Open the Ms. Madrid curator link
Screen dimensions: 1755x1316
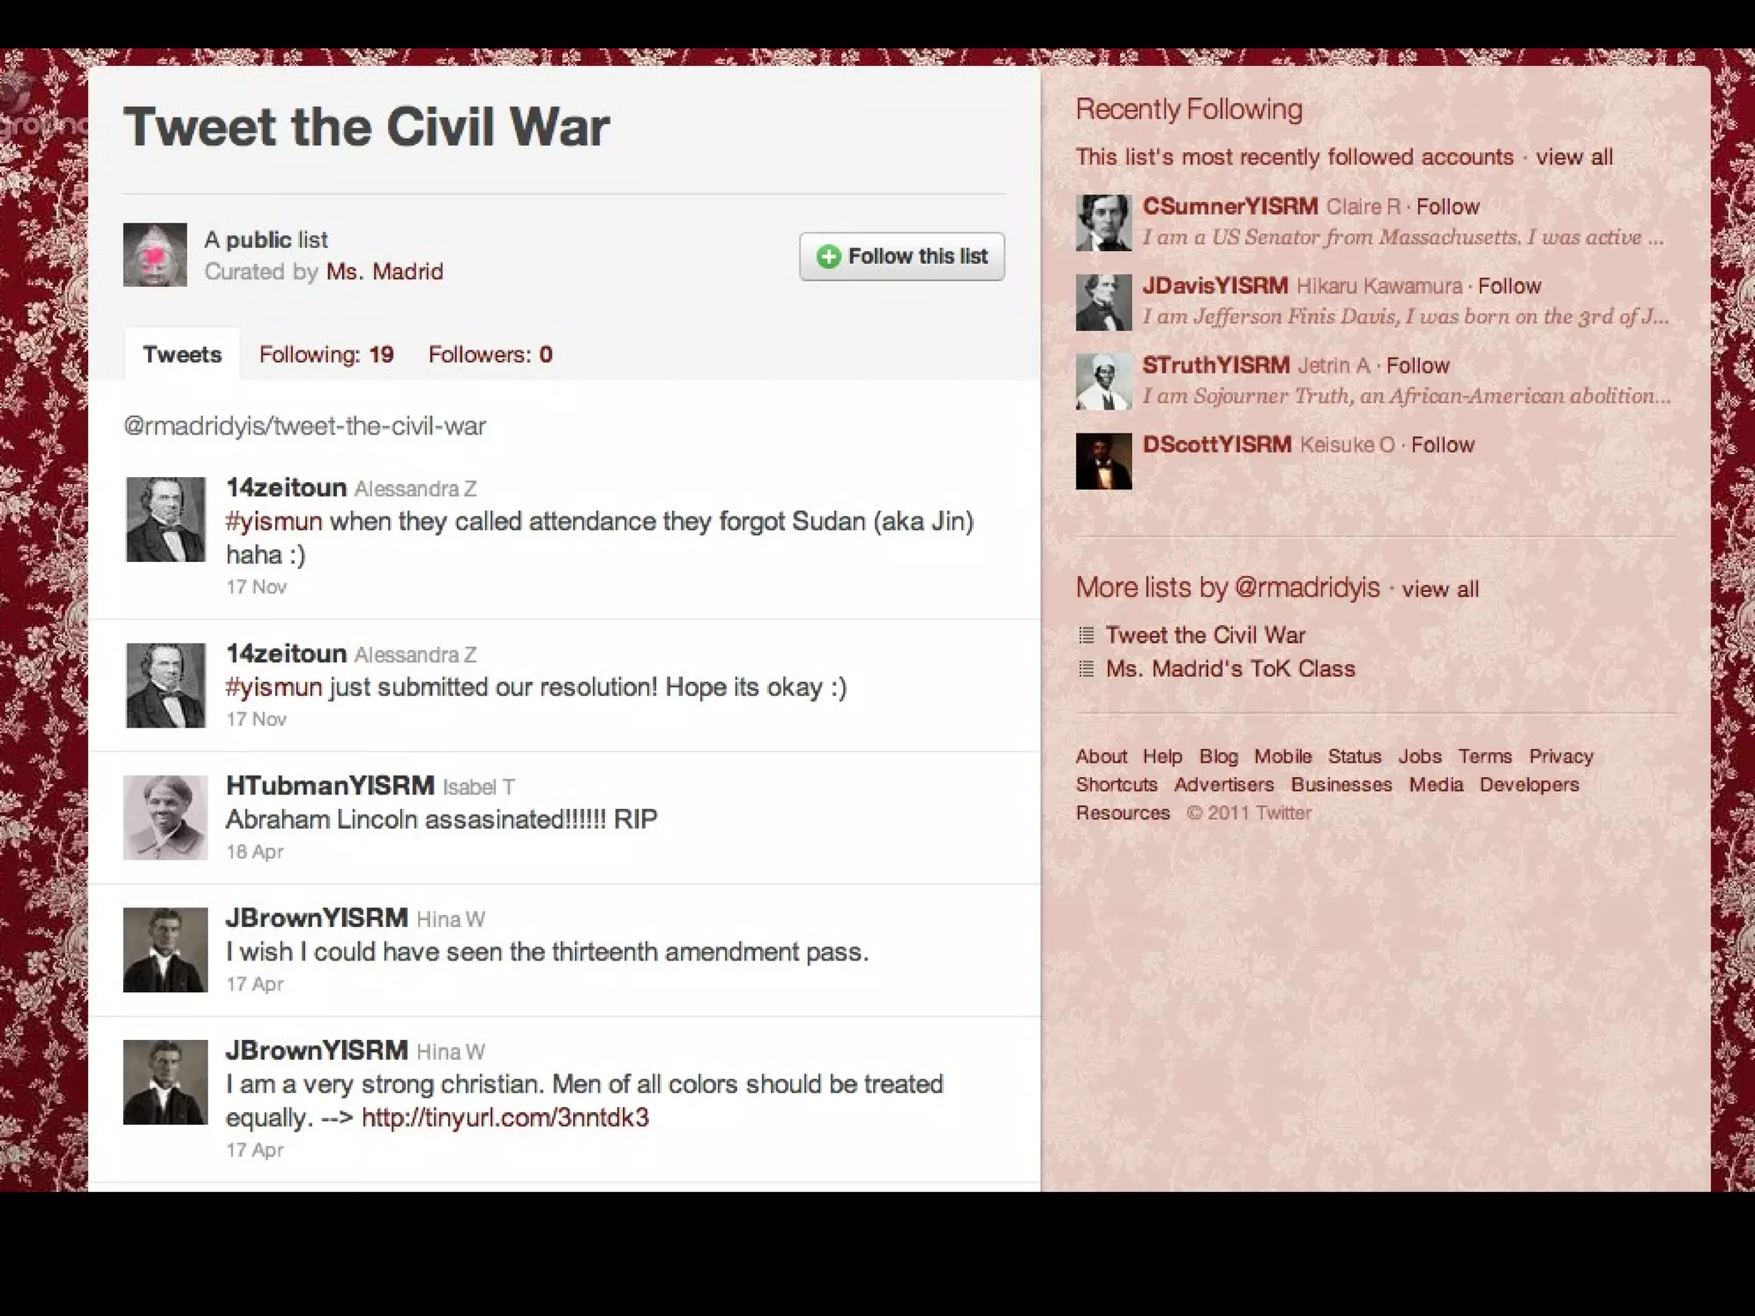(x=385, y=272)
